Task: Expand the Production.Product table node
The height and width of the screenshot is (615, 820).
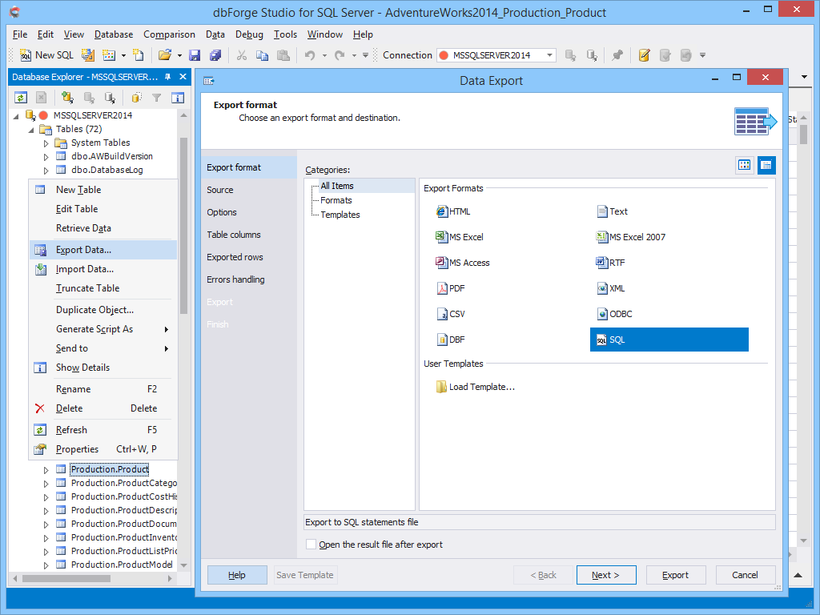Action: point(46,469)
